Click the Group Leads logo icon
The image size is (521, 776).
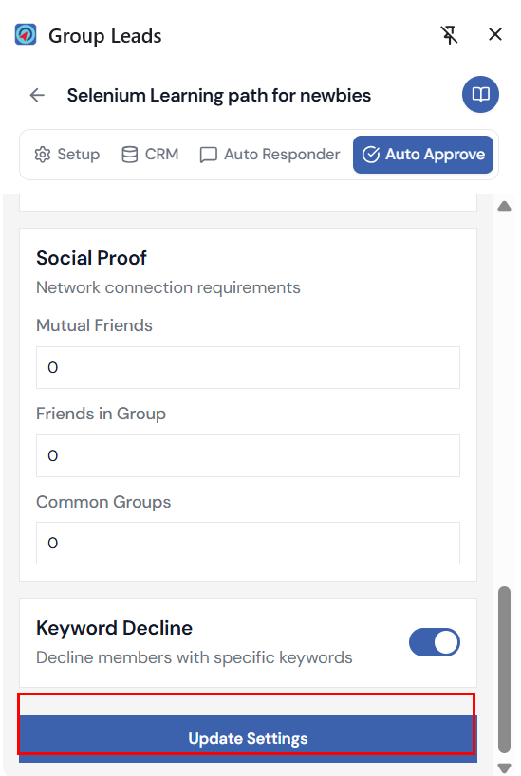(26, 34)
